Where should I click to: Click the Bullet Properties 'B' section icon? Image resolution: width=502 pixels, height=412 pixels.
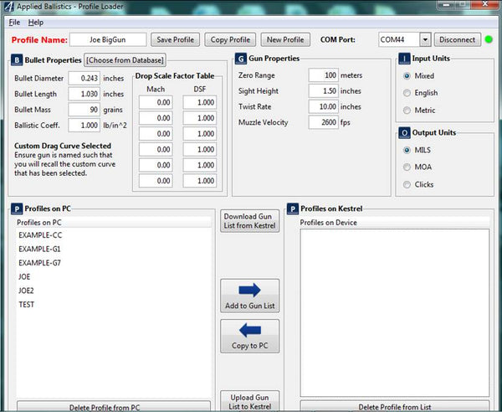pos(16,60)
